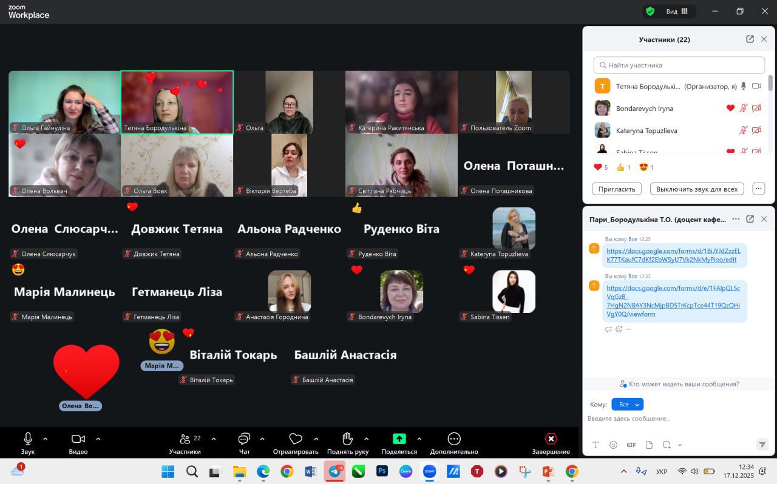Image resolution: width=777 pixels, height=484 pixels.
Task: Toggle microphone with the Звук button
Action: (x=28, y=439)
